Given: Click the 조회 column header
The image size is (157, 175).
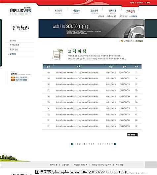Looking at the screenshot, I should (136, 67).
